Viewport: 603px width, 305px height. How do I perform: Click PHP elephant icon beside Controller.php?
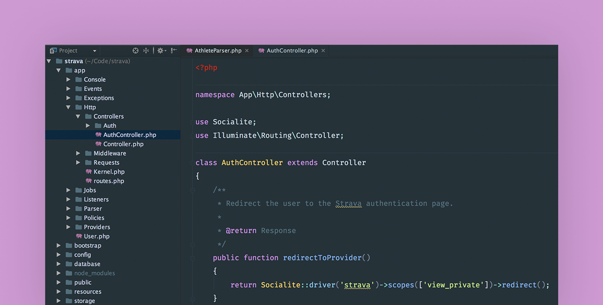coord(98,144)
